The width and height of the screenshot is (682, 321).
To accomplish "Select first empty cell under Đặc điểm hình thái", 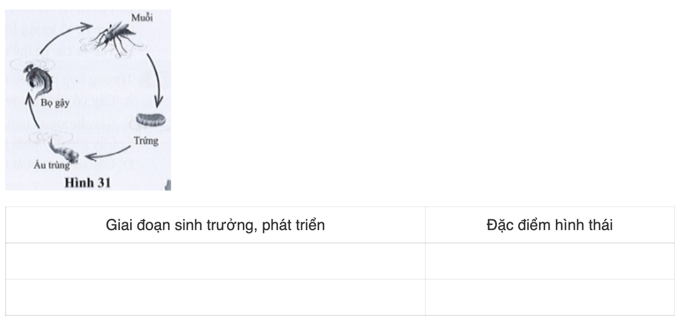I will point(550,262).
